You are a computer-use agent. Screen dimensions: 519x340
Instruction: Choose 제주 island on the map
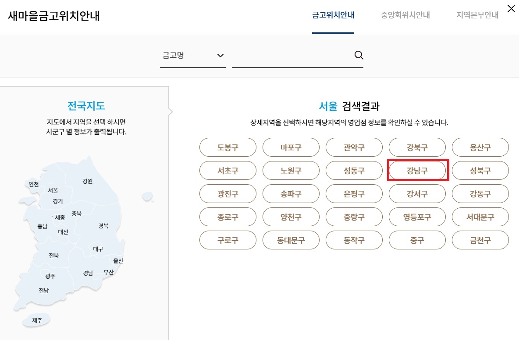click(37, 320)
